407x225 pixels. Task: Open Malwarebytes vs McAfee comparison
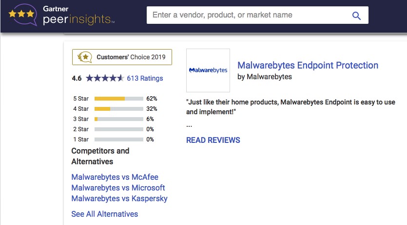pyautogui.click(x=115, y=177)
